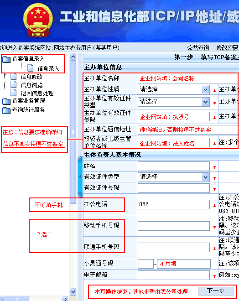Click 小灵通号码 number field
This screenshot has height=301, width=239.
184,264
